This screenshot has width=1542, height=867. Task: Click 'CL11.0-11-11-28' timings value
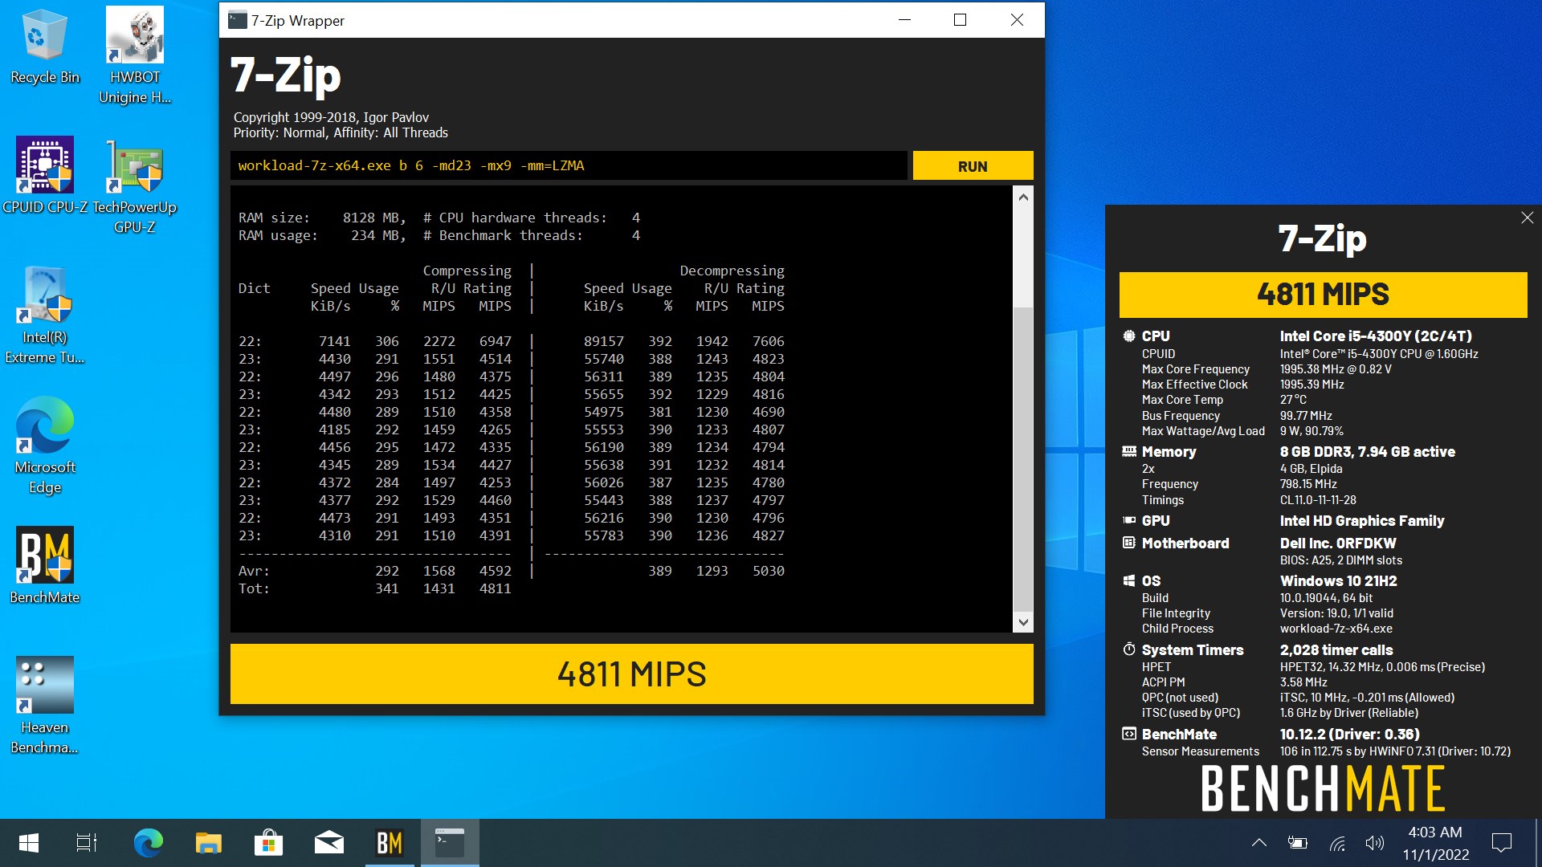click(x=1318, y=499)
